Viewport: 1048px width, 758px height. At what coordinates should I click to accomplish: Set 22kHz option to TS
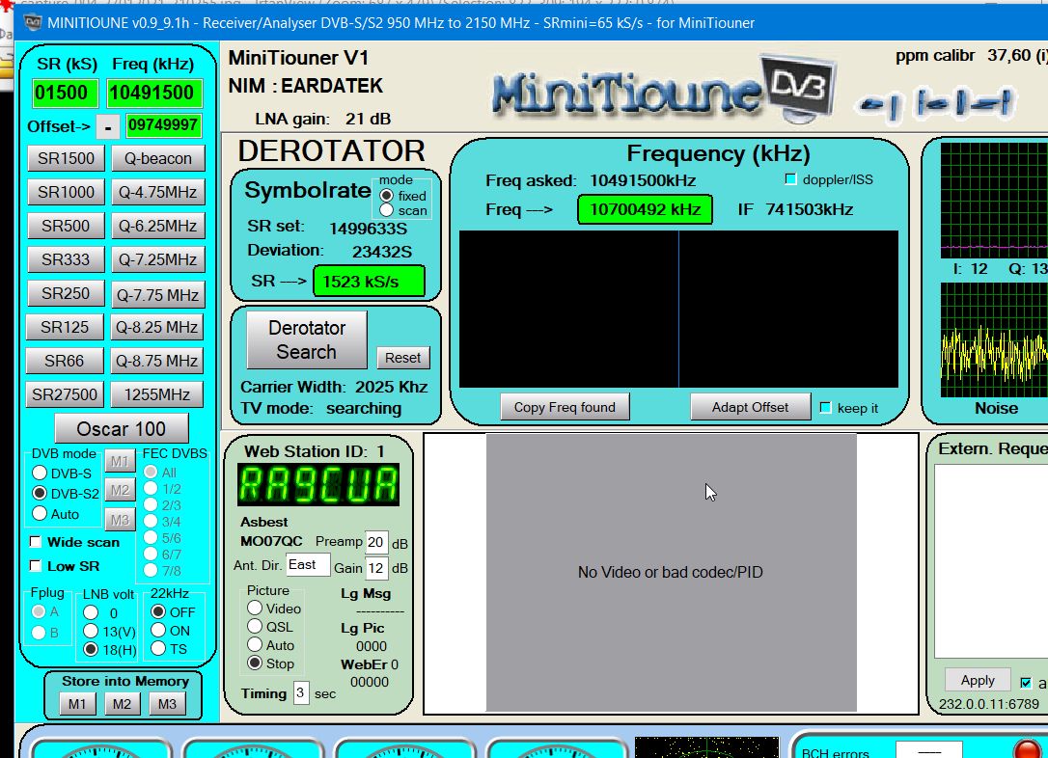(158, 648)
